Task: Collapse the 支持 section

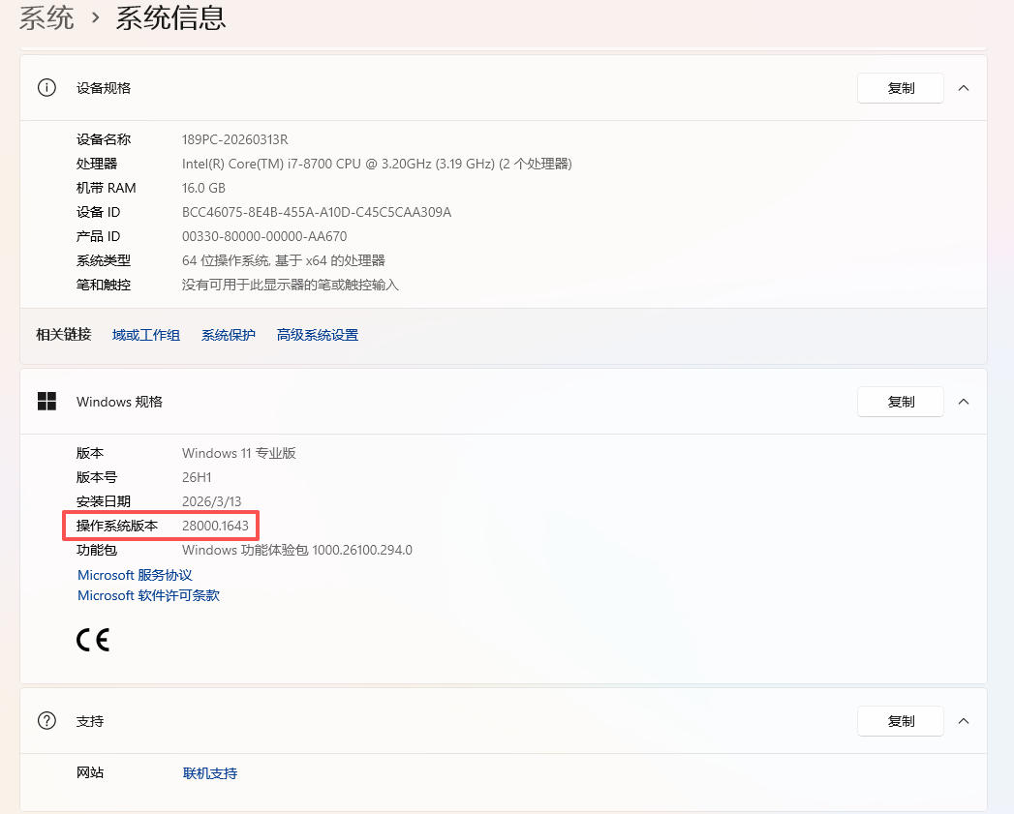Action: (963, 721)
